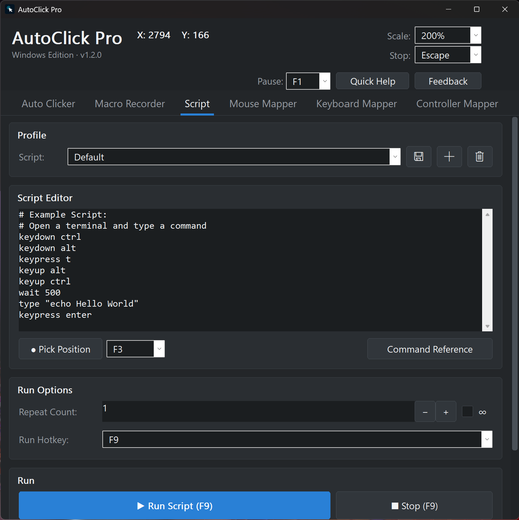This screenshot has height=520, width=519.
Task: Increase repeat count with plus button
Action: pyautogui.click(x=446, y=411)
